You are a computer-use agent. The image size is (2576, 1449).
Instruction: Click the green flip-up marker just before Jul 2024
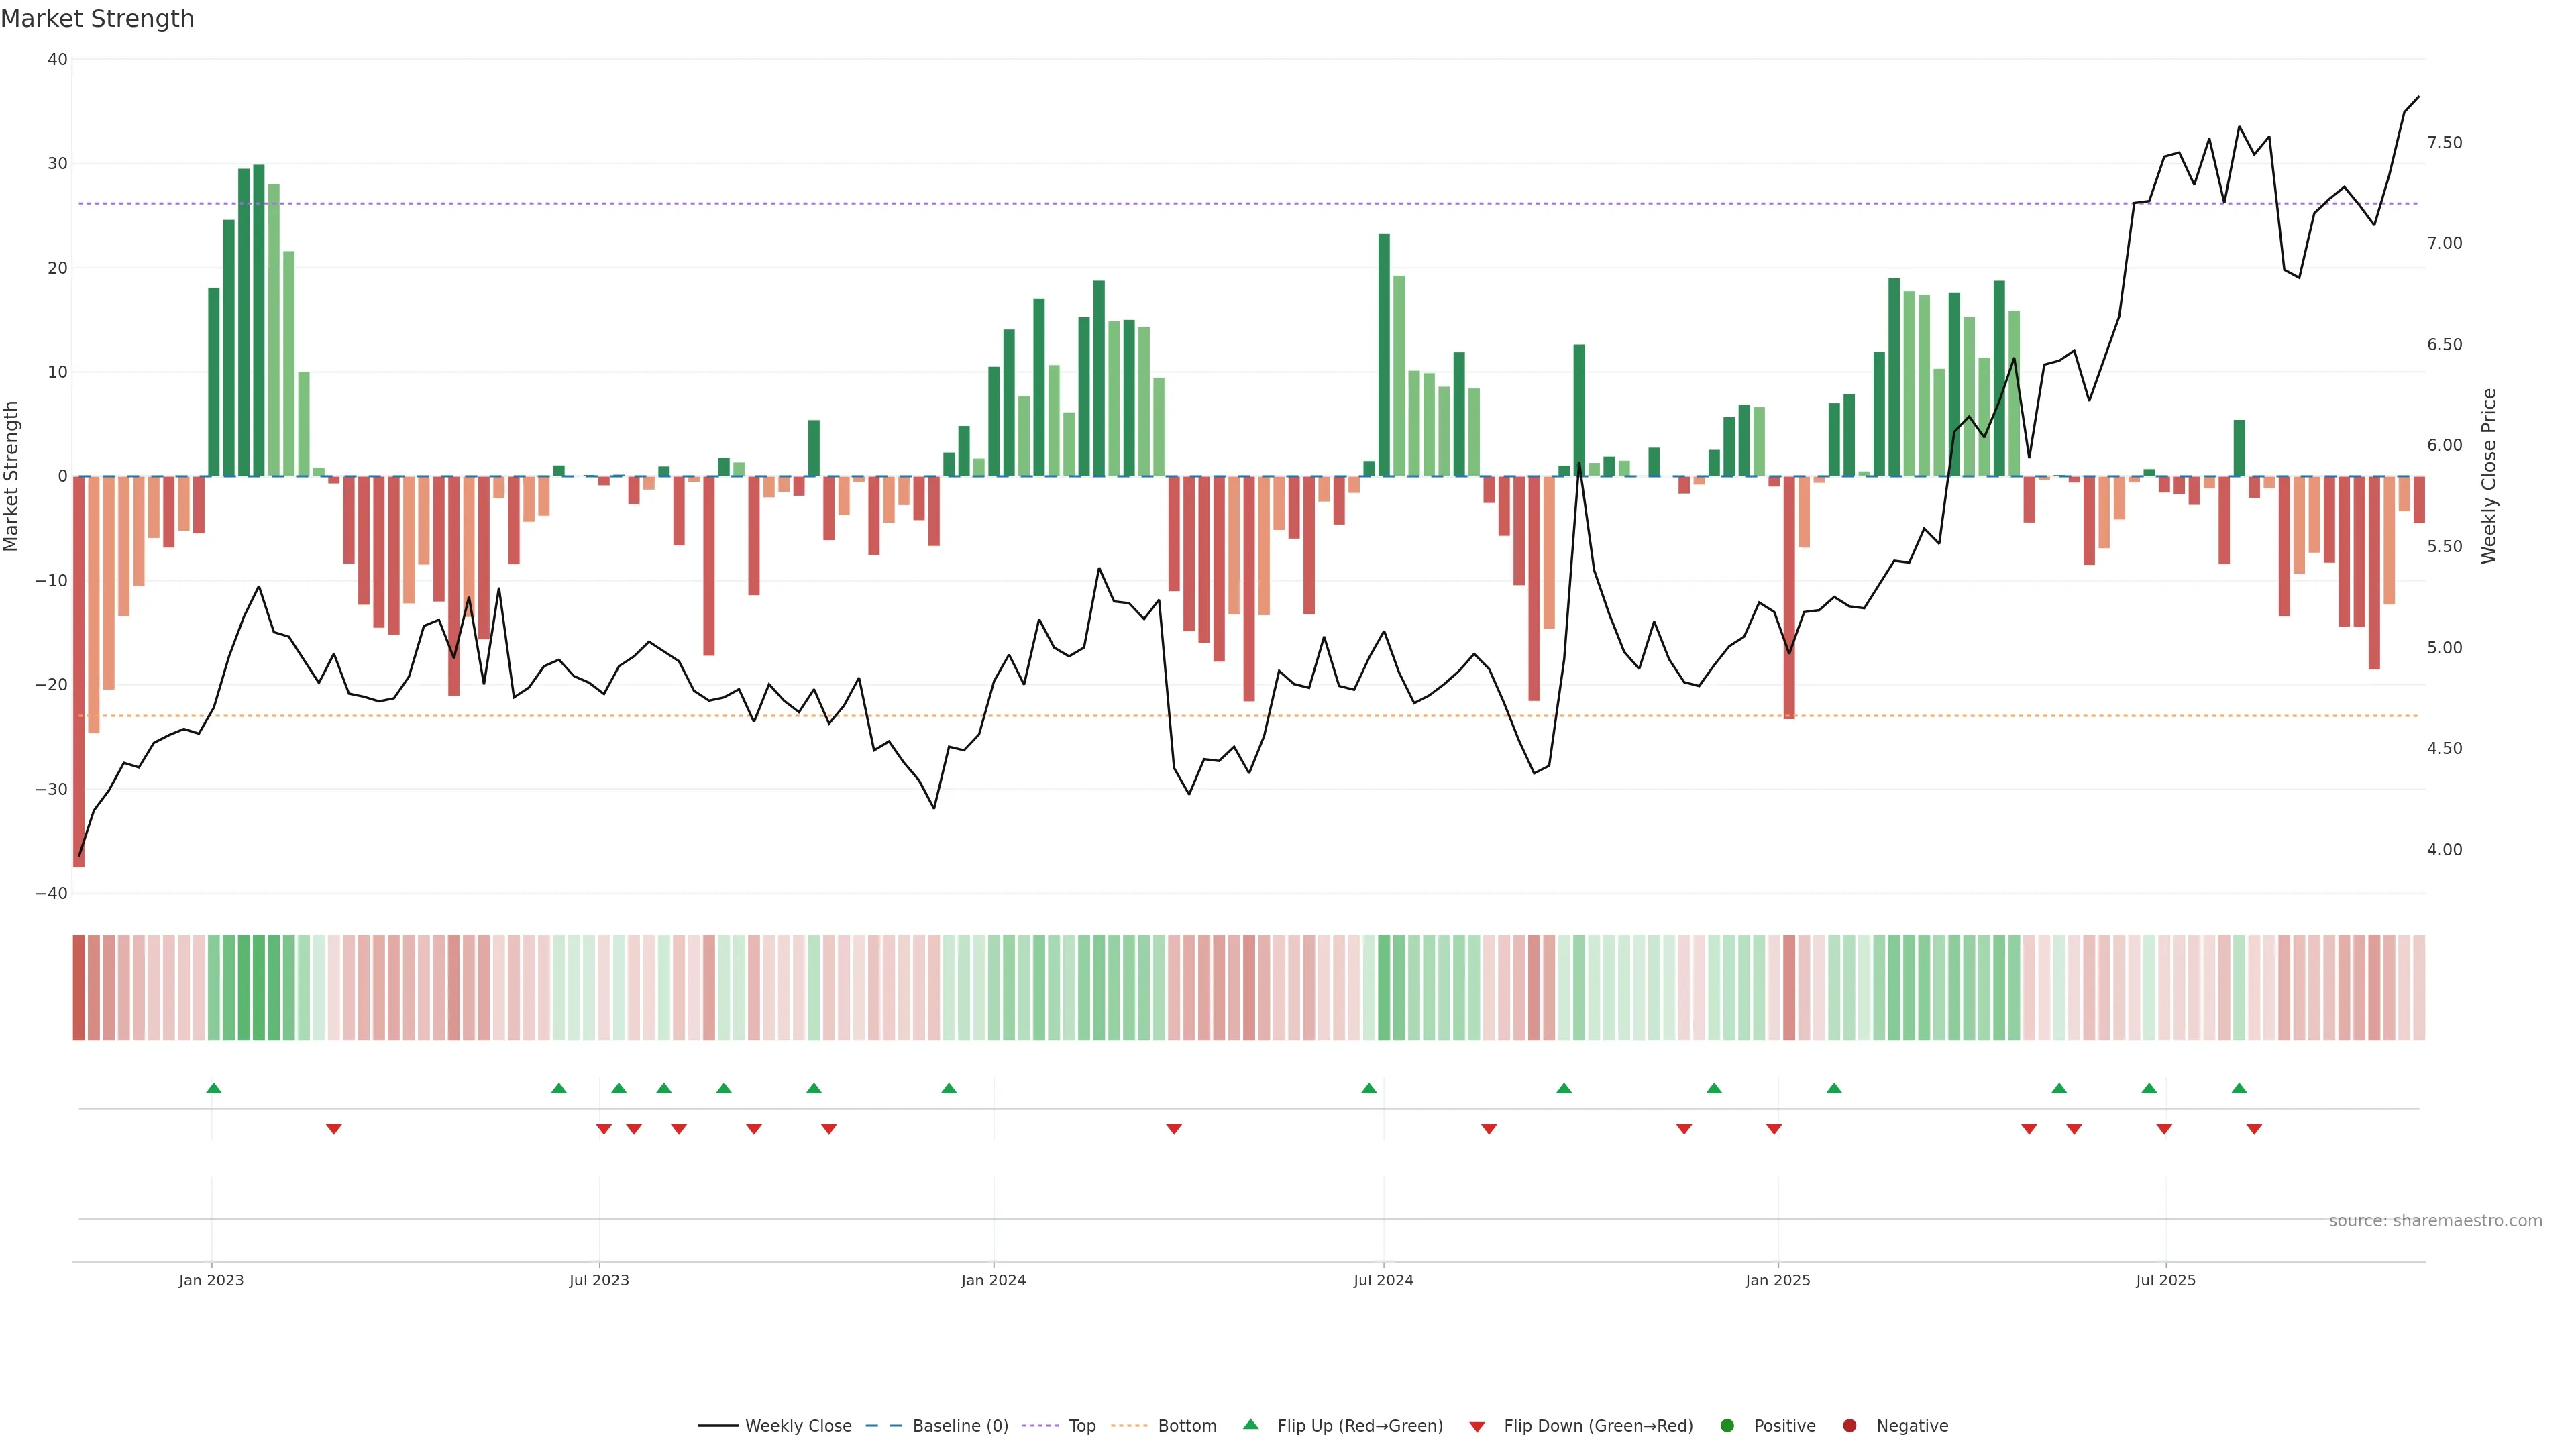1369,1088
